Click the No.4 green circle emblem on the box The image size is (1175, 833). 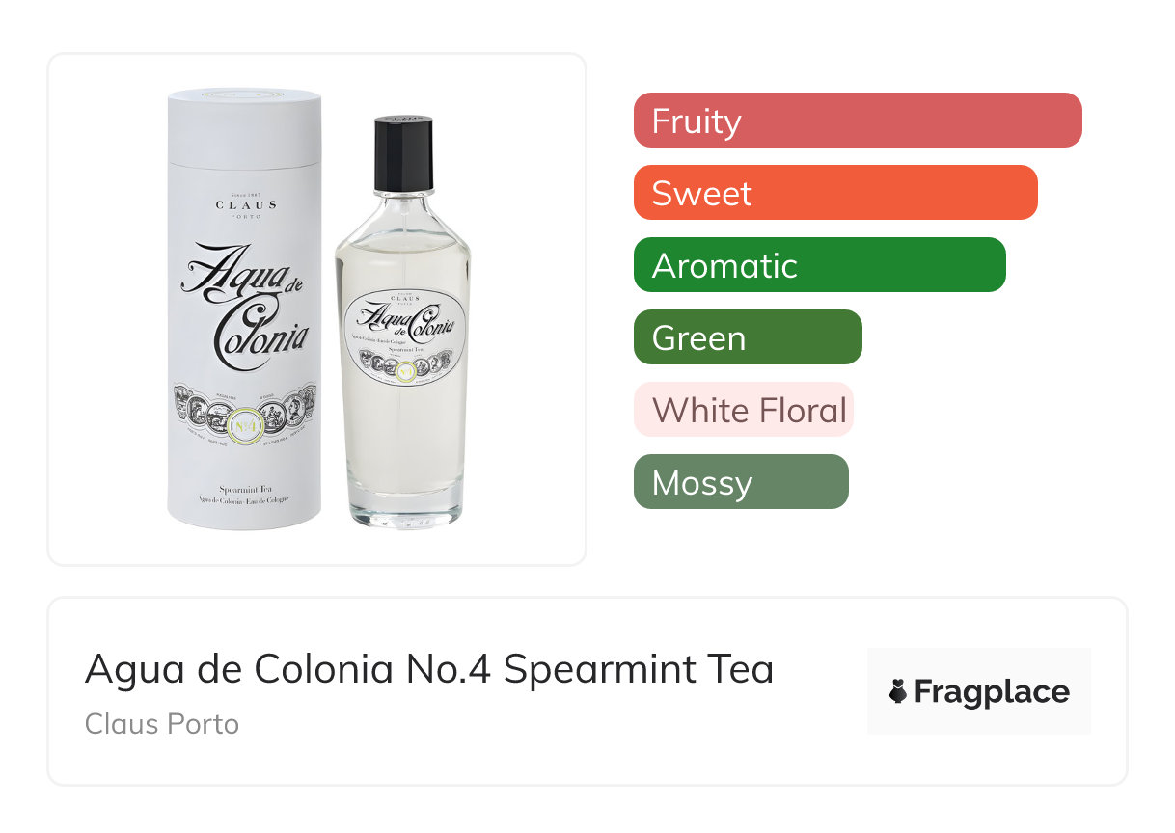pyautogui.click(x=244, y=422)
